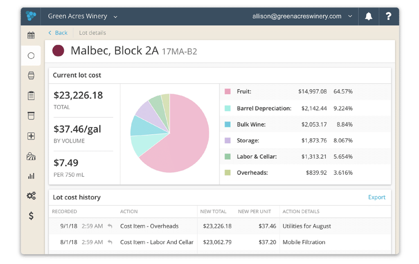Viewport: 419px width, 264px height.
Task: Open the vineyard fields sidebar icon
Action: [31, 156]
